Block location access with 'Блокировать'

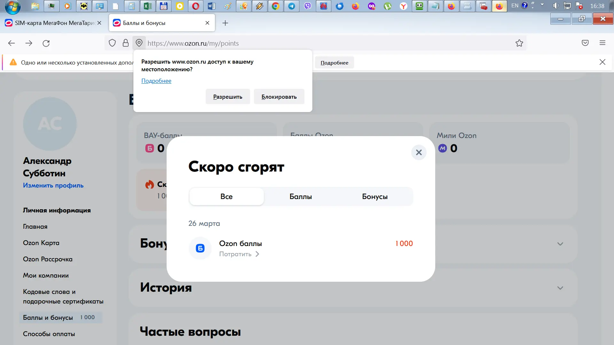click(x=279, y=96)
